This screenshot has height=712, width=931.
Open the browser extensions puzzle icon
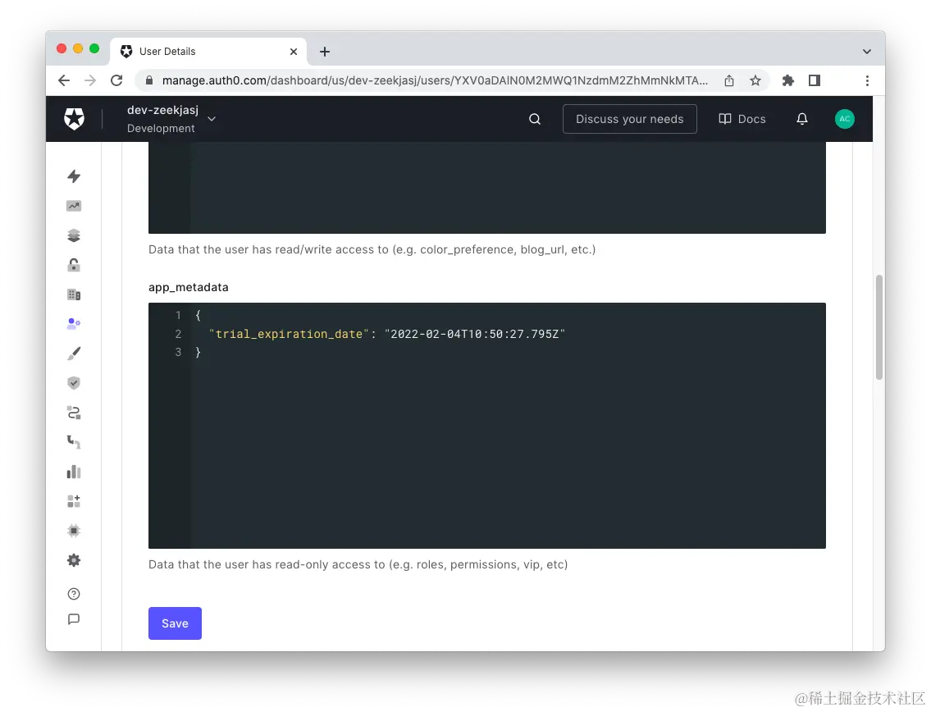pos(787,80)
